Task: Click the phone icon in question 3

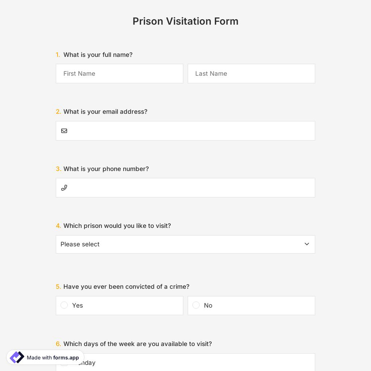Action: (x=64, y=187)
